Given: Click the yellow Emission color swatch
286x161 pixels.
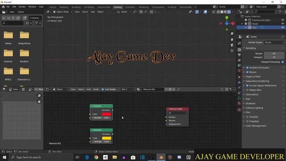Looking at the screenshot, I should point(106,138).
